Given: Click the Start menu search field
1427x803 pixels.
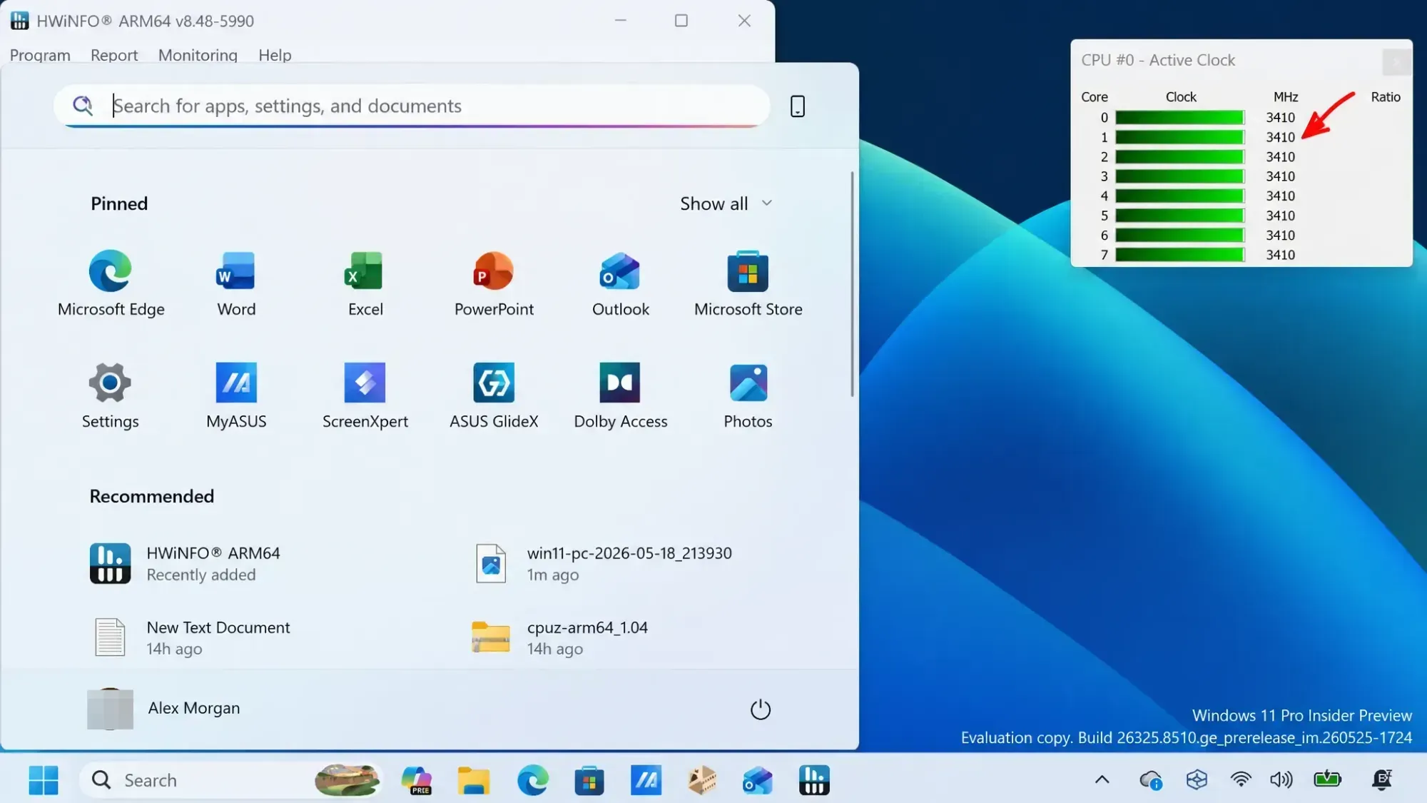Looking at the screenshot, I should click(412, 106).
